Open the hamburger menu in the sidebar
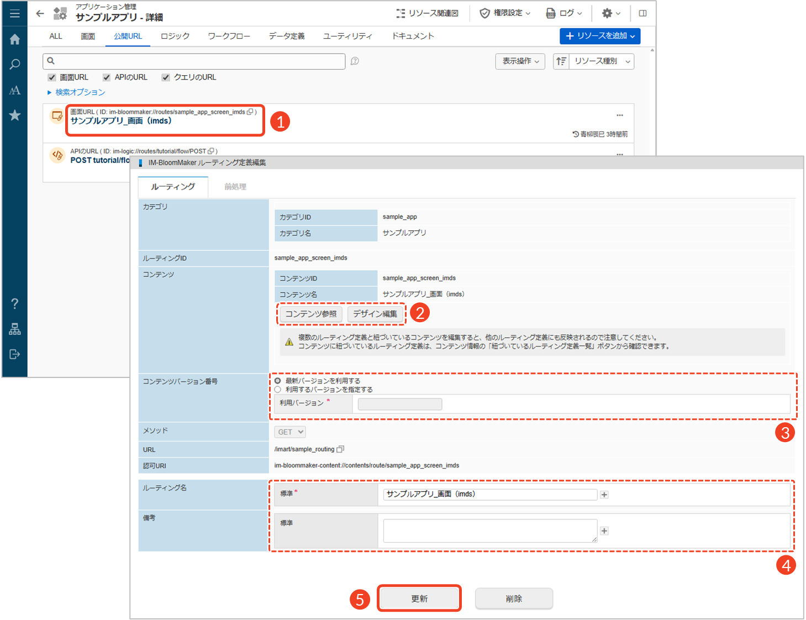 pyautogui.click(x=15, y=13)
